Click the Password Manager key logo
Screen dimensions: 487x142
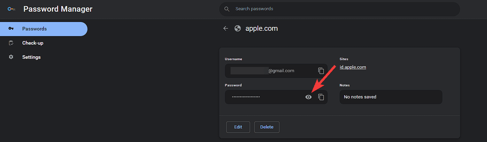pos(11,9)
